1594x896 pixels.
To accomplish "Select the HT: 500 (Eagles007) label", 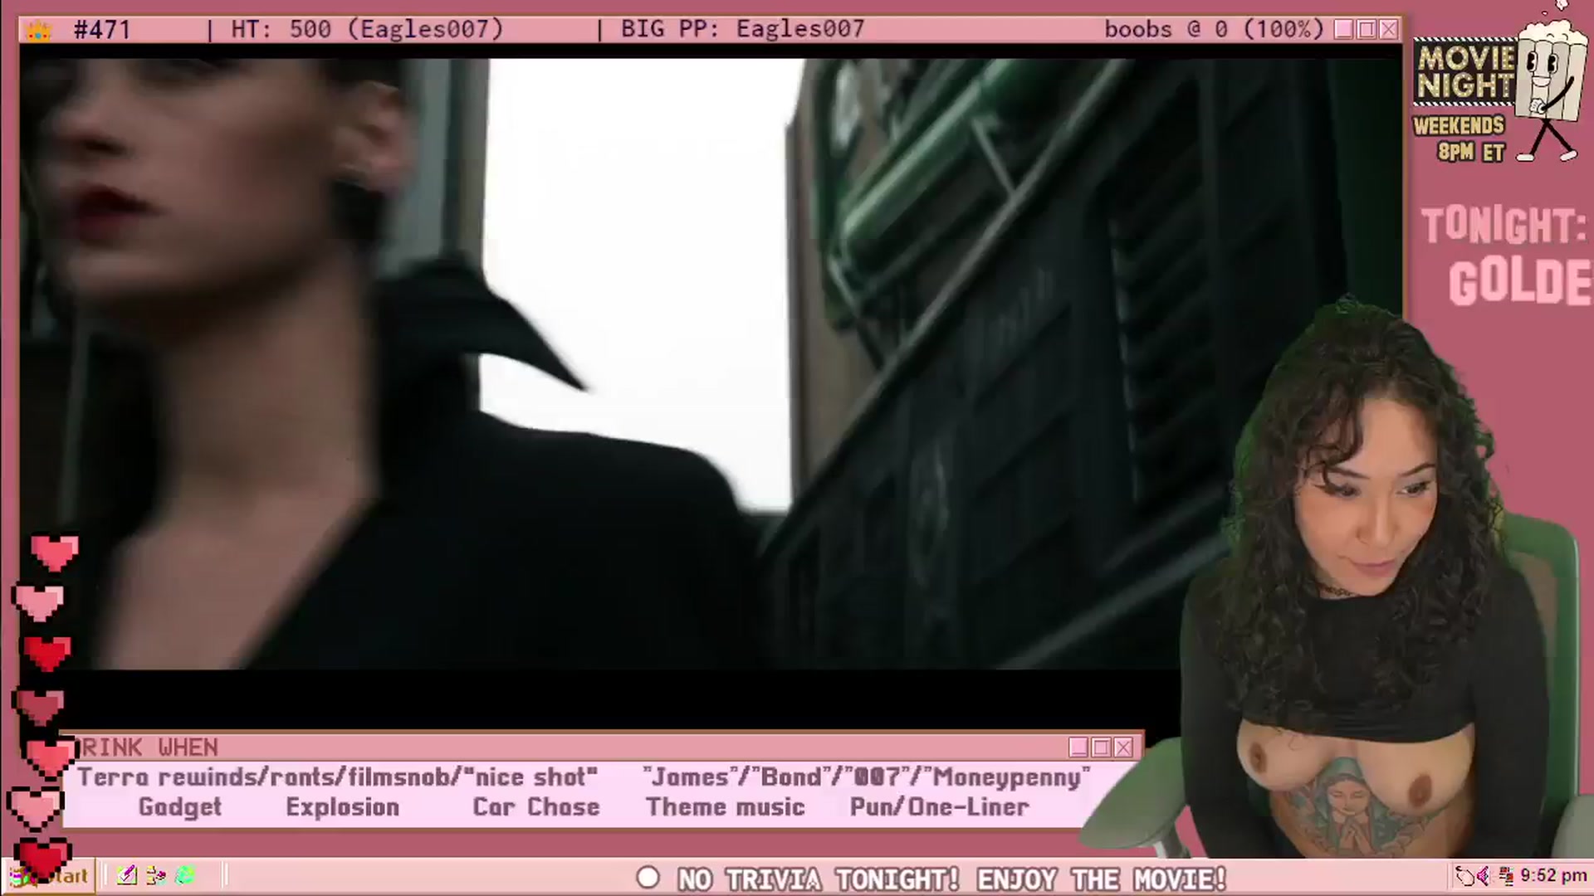I will click(x=367, y=29).
